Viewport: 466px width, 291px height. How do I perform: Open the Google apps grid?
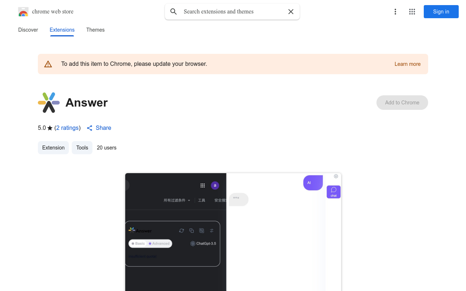coord(412,12)
